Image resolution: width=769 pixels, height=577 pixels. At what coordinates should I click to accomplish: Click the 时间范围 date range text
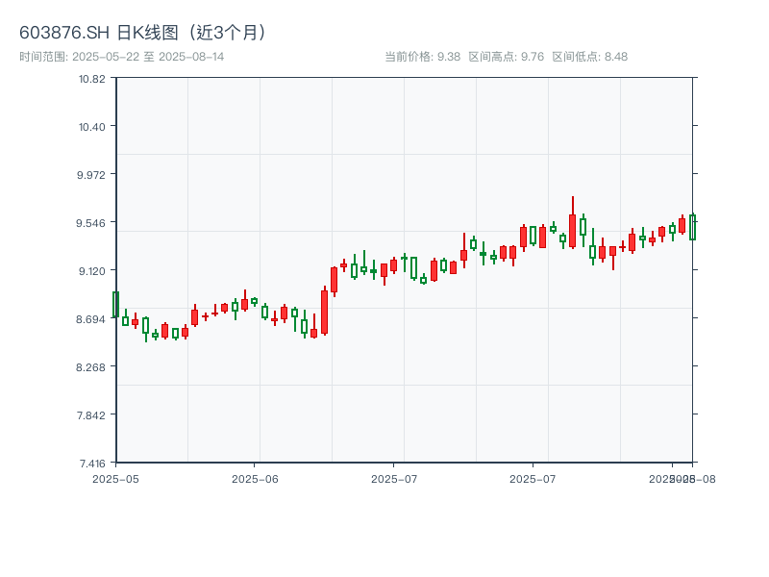click(122, 57)
